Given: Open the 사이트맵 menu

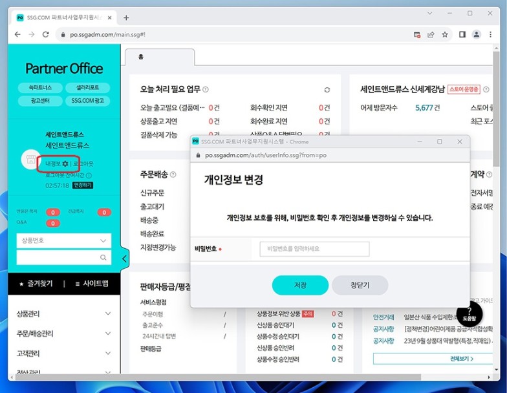Looking at the screenshot, I should [x=92, y=284].
